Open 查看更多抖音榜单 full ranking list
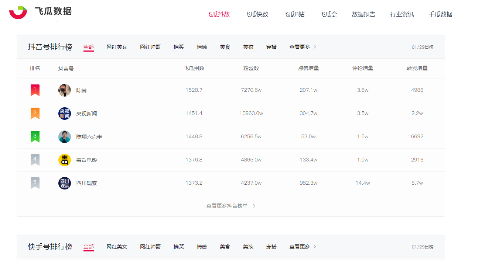Viewport: 485px width, 261px height. pyautogui.click(x=230, y=206)
